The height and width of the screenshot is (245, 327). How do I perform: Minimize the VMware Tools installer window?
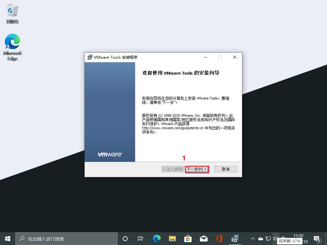[206, 57]
